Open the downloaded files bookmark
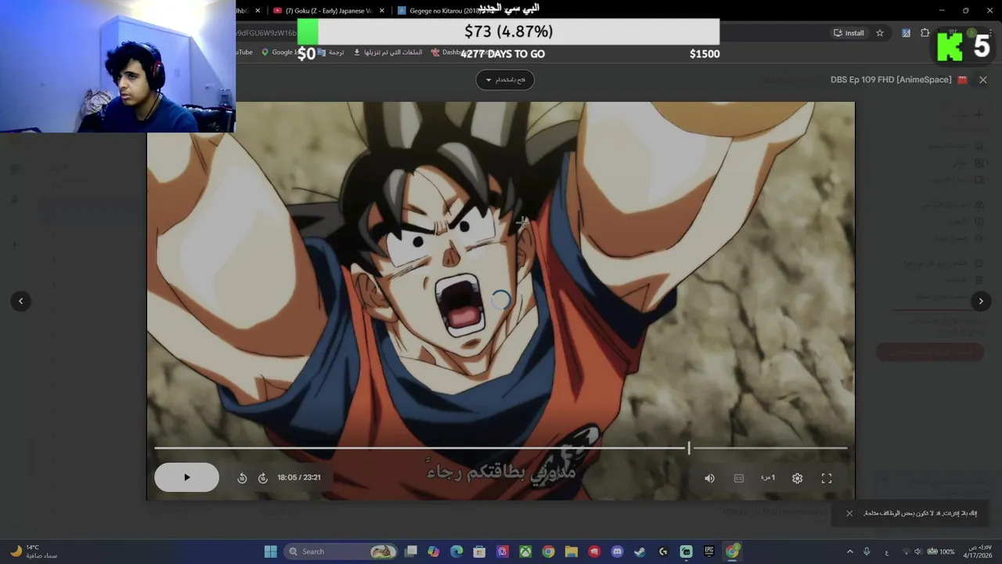The image size is (1002, 564). coord(388,52)
